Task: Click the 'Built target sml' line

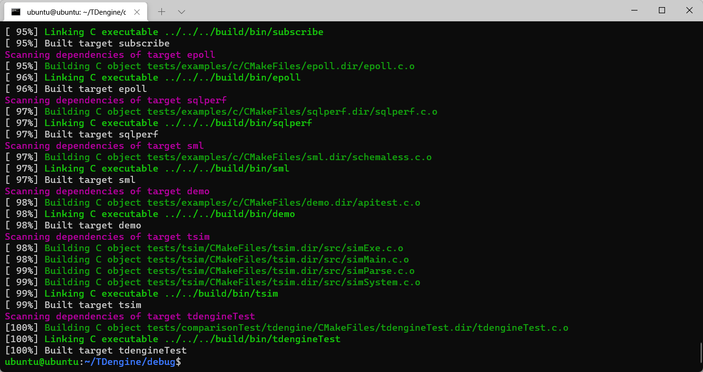Action: point(70,180)
